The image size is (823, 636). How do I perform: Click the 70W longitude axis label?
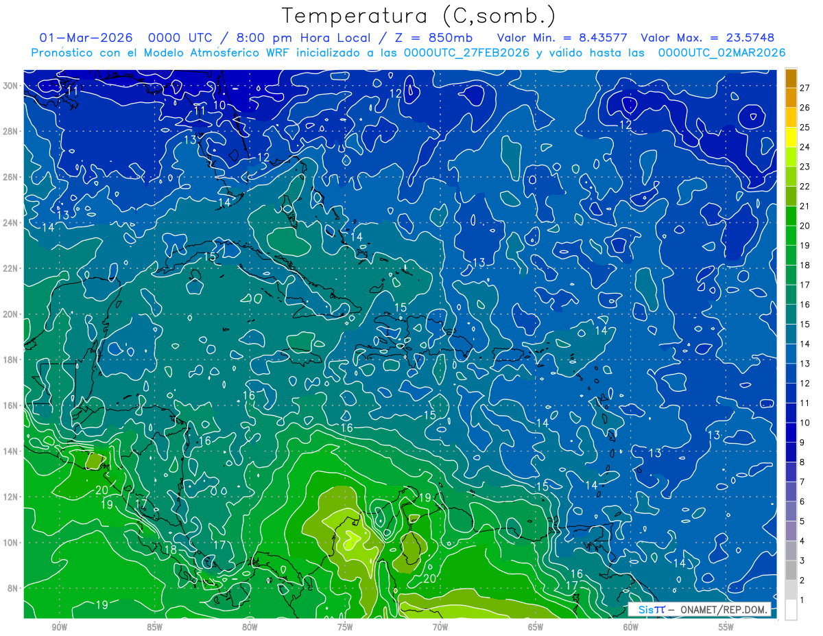pyautogui.click(x=440, y=627)
